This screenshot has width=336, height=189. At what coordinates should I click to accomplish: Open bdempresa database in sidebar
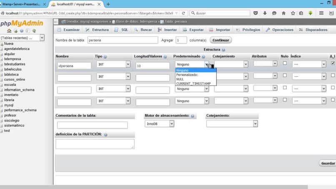tap(13, 59)
